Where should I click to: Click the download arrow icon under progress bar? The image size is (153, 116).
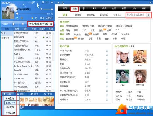pos(17,18)
